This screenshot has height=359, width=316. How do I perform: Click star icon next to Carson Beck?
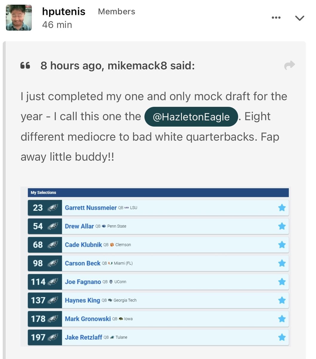pos(282,263)
